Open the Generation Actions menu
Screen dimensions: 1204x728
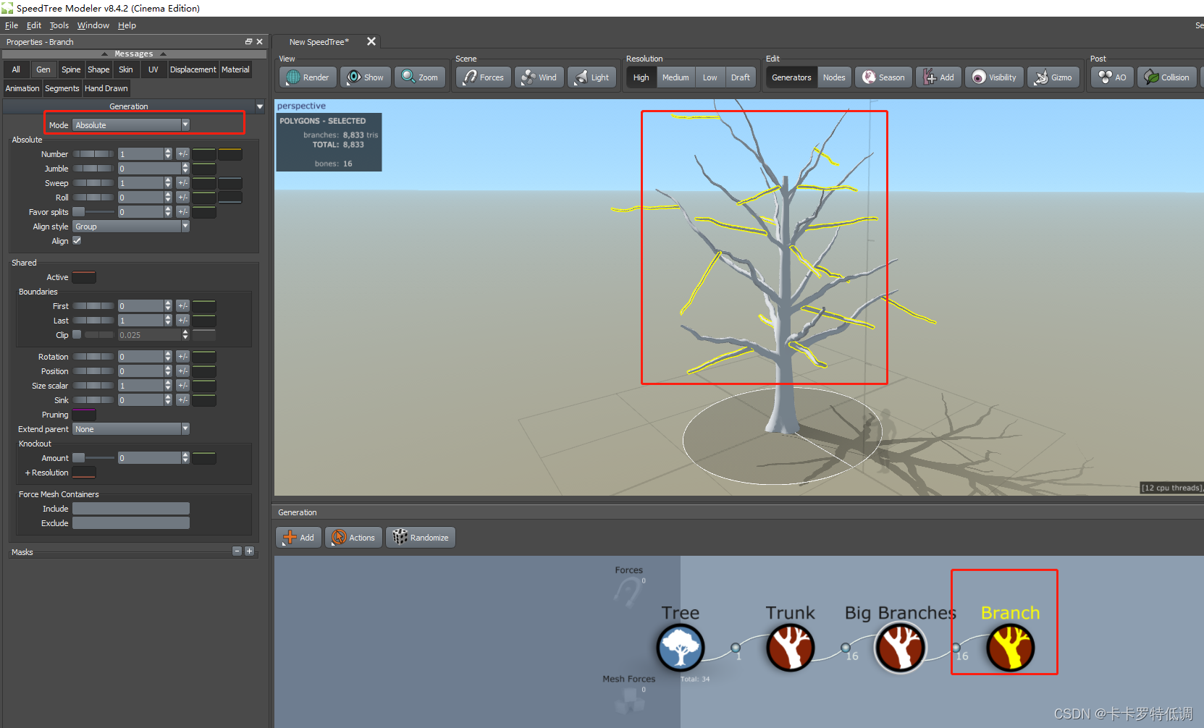[353, 538]
